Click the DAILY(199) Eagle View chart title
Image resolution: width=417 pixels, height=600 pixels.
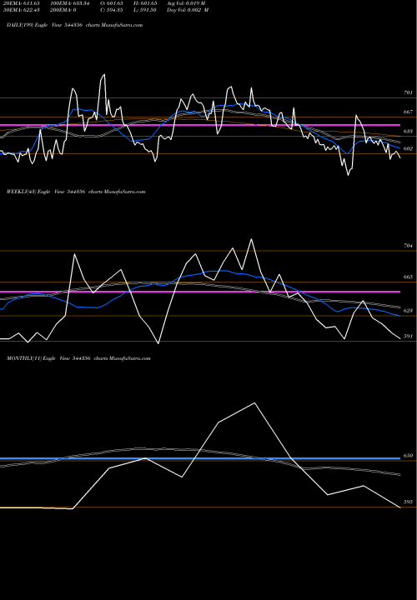pos(75,25)
